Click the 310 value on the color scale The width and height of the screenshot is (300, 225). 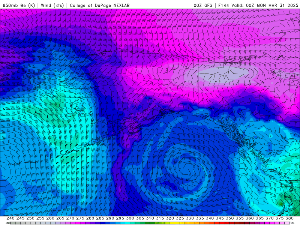150,218
